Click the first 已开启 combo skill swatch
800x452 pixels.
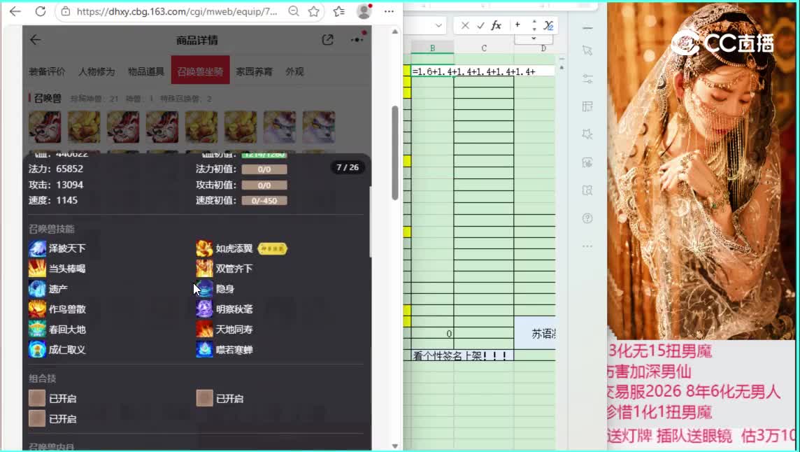37,398
